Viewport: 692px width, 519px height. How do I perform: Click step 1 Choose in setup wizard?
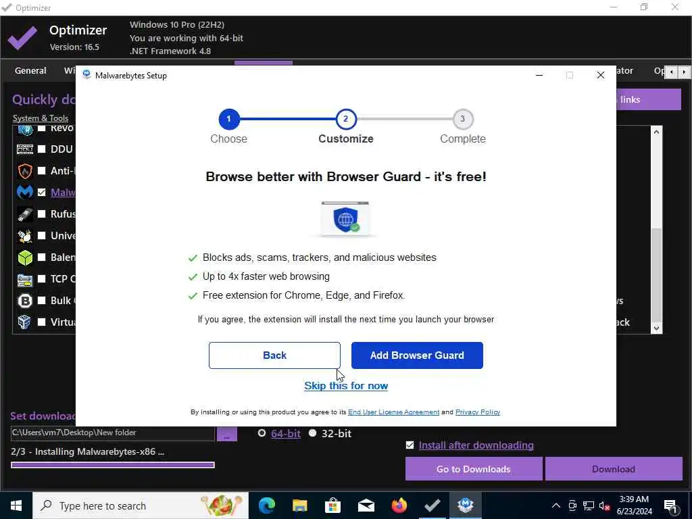pyautogui.click(x=228, y=119)
